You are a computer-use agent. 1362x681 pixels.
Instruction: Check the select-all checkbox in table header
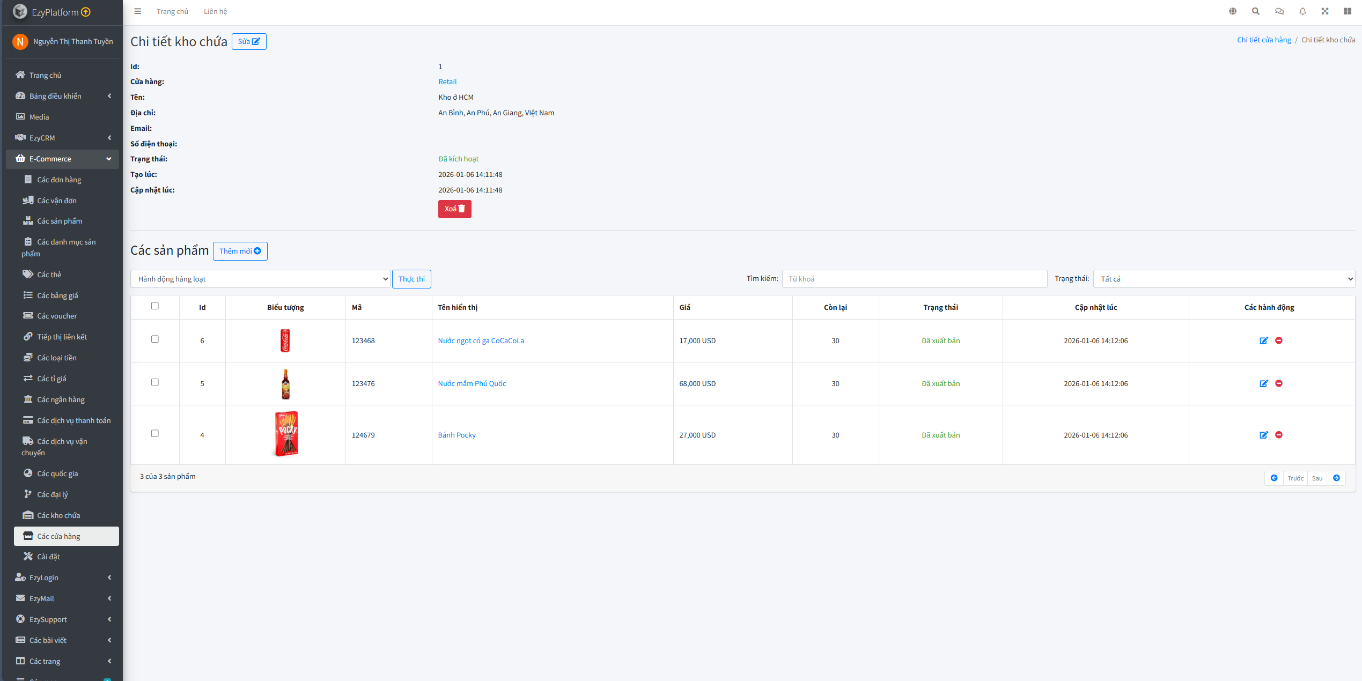(155, 306)
